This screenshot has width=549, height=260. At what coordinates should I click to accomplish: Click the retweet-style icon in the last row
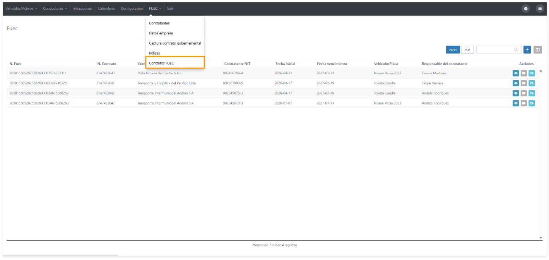532,103
